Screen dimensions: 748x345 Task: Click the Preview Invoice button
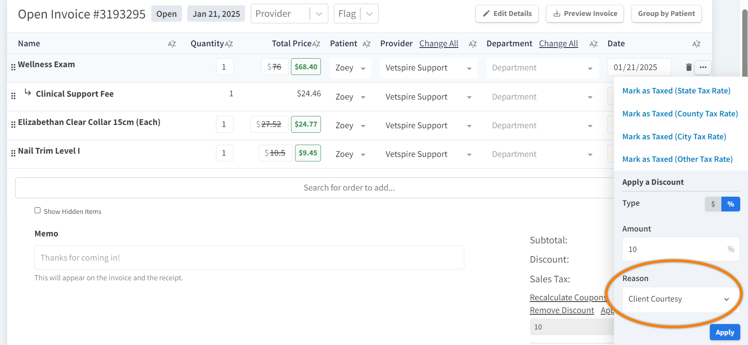[584, 14]
